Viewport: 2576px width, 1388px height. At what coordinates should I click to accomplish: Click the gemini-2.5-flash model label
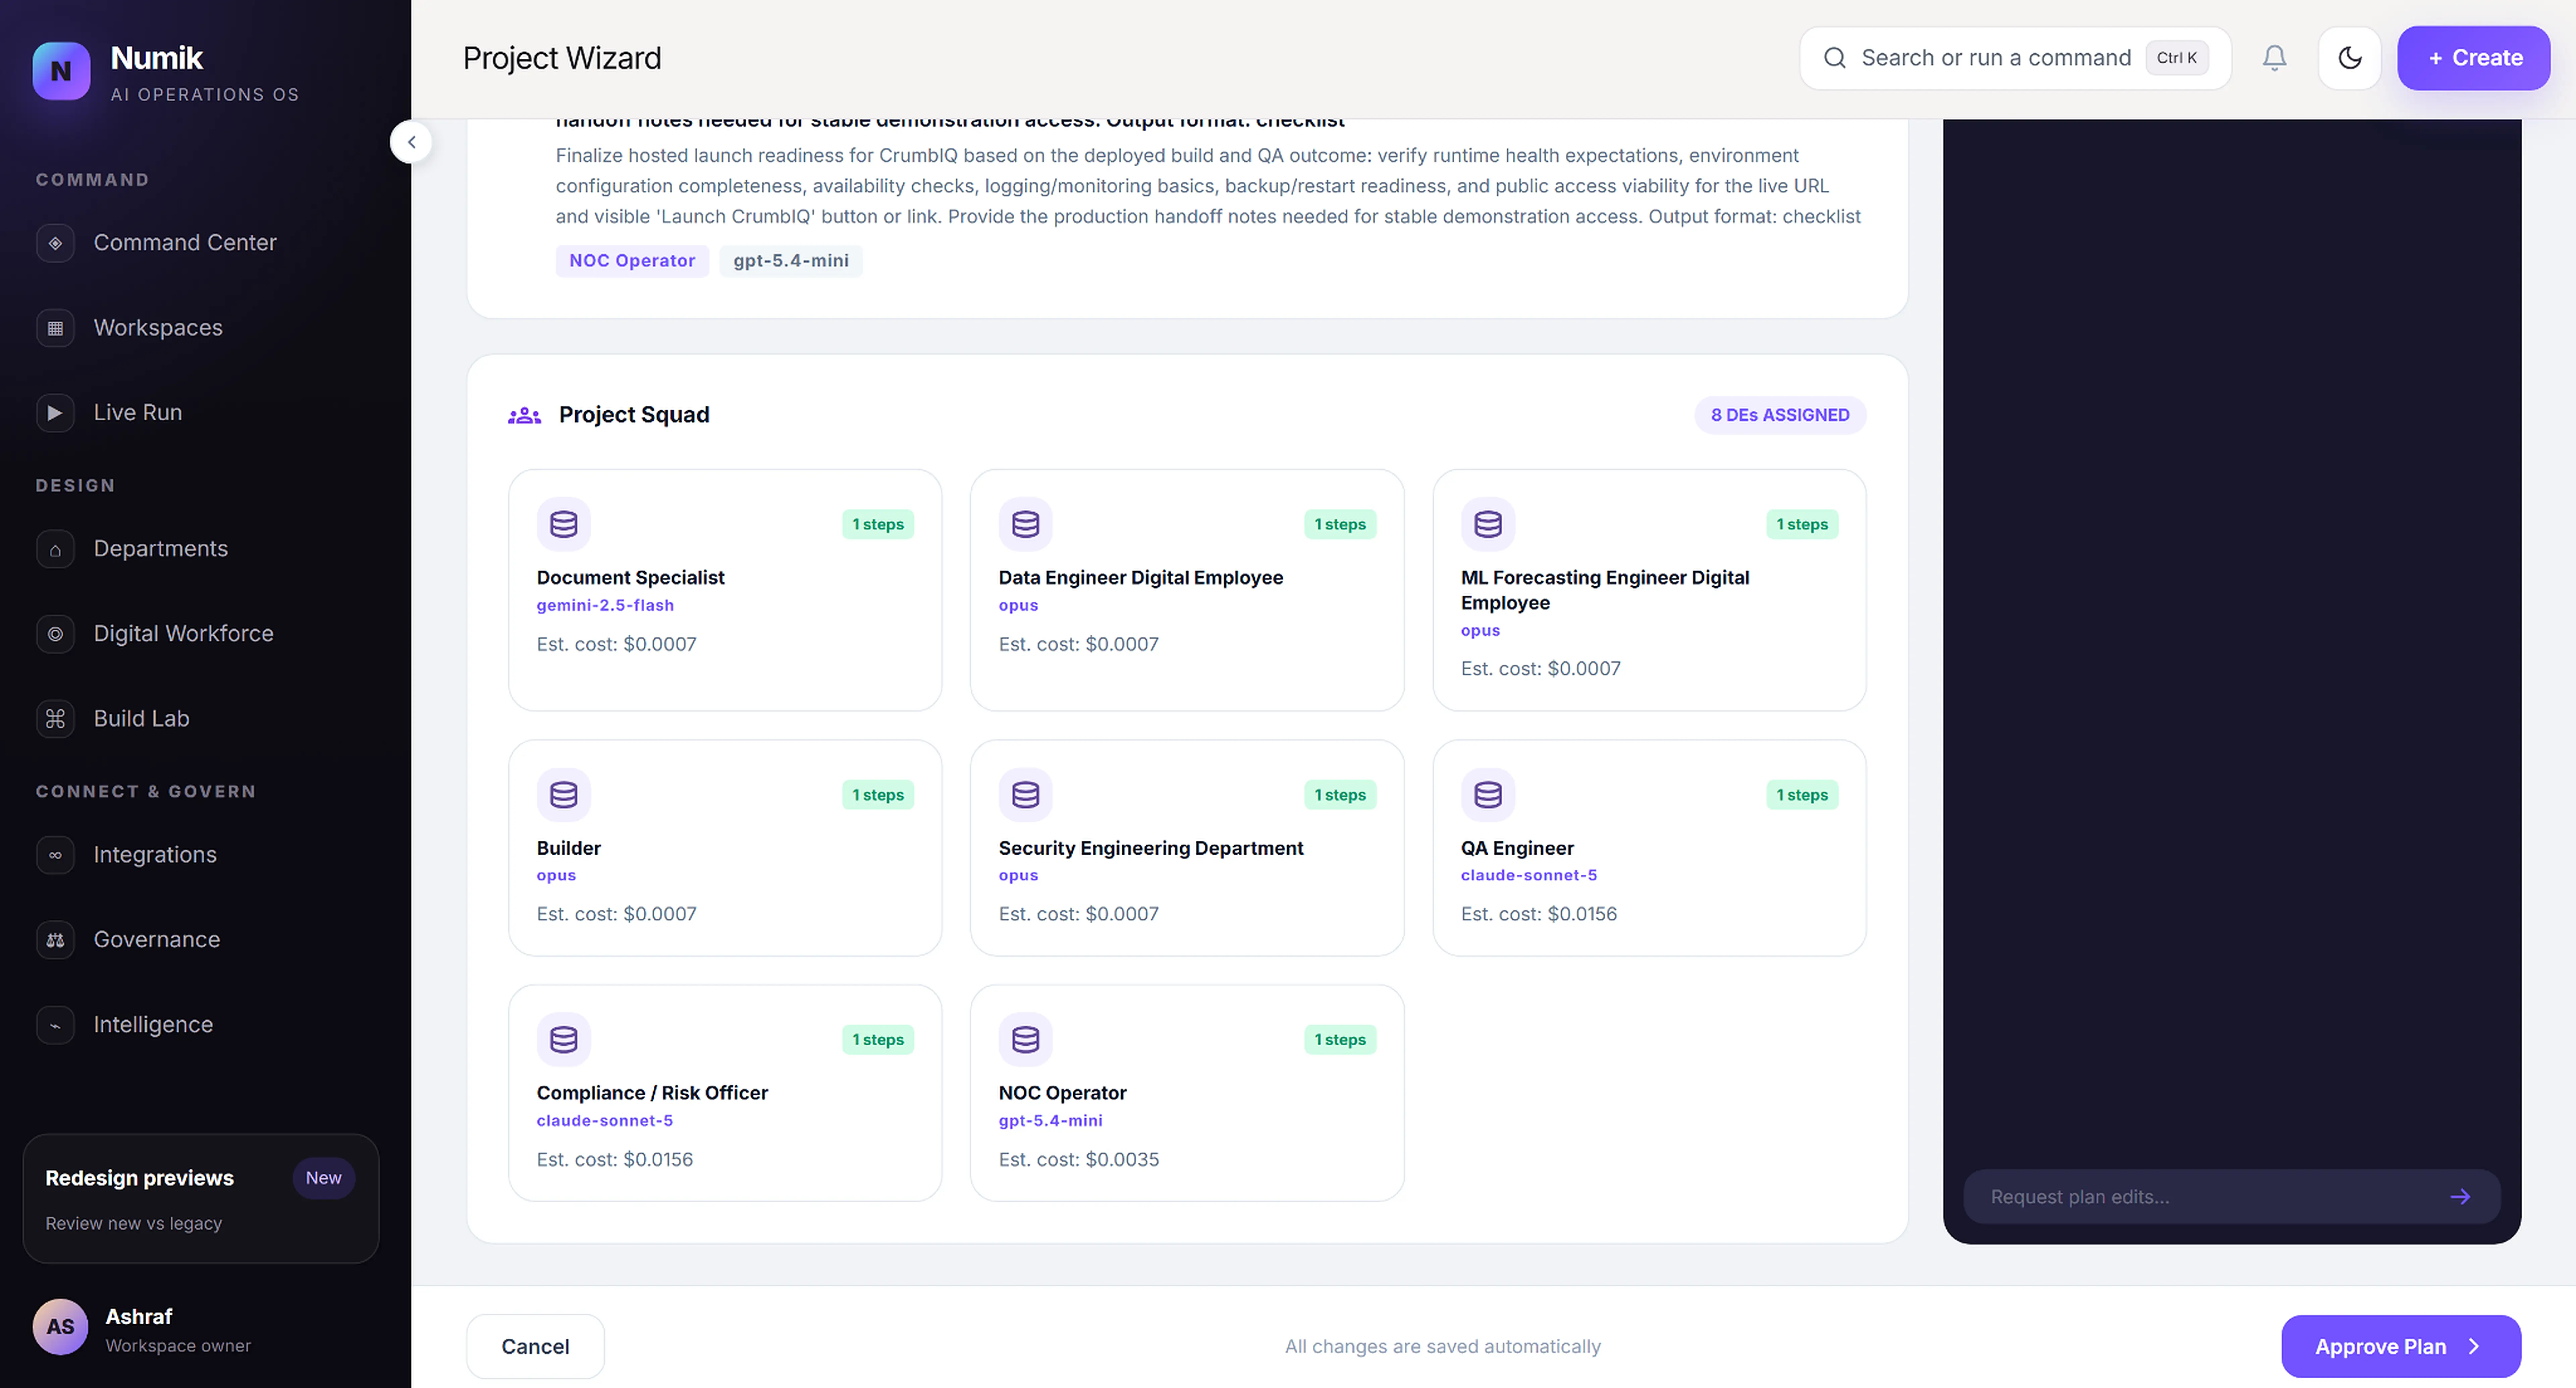pyautogui.click(x=605, y=605)
